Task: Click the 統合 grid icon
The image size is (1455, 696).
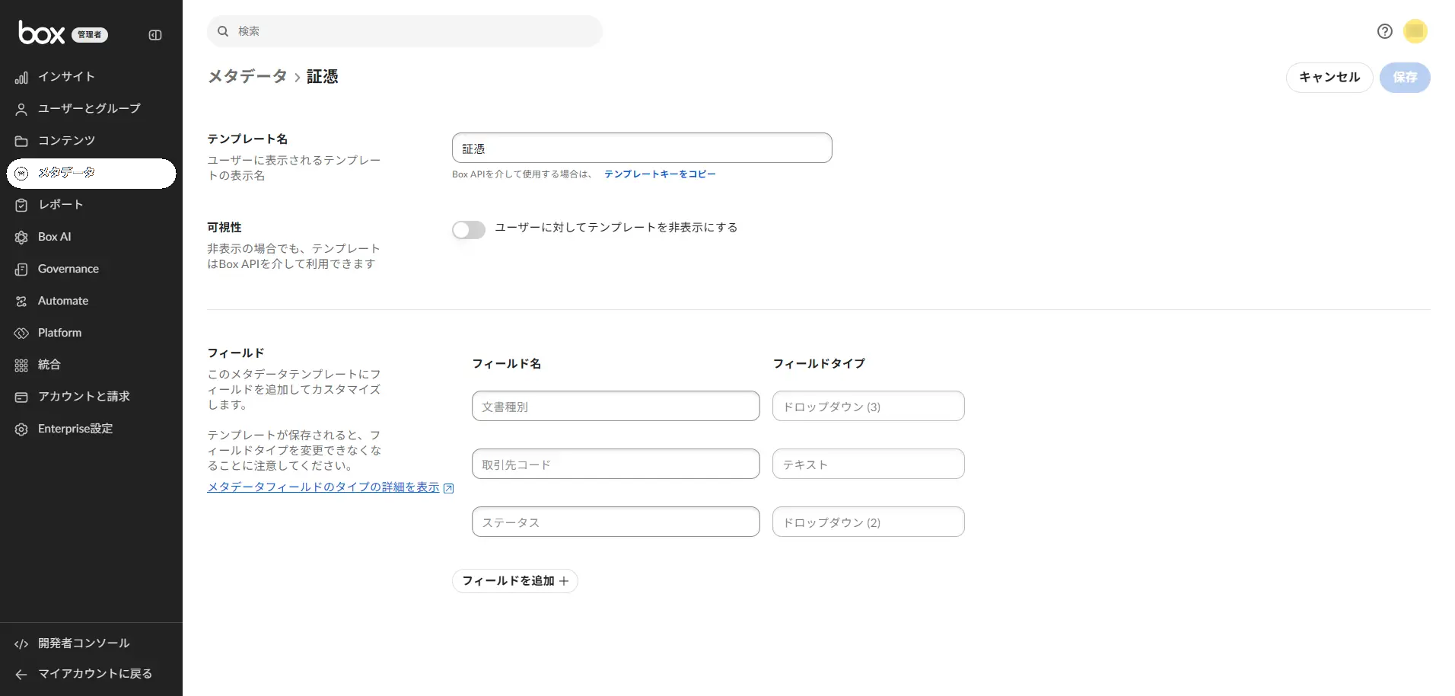Action: click(x=21, y=365)
